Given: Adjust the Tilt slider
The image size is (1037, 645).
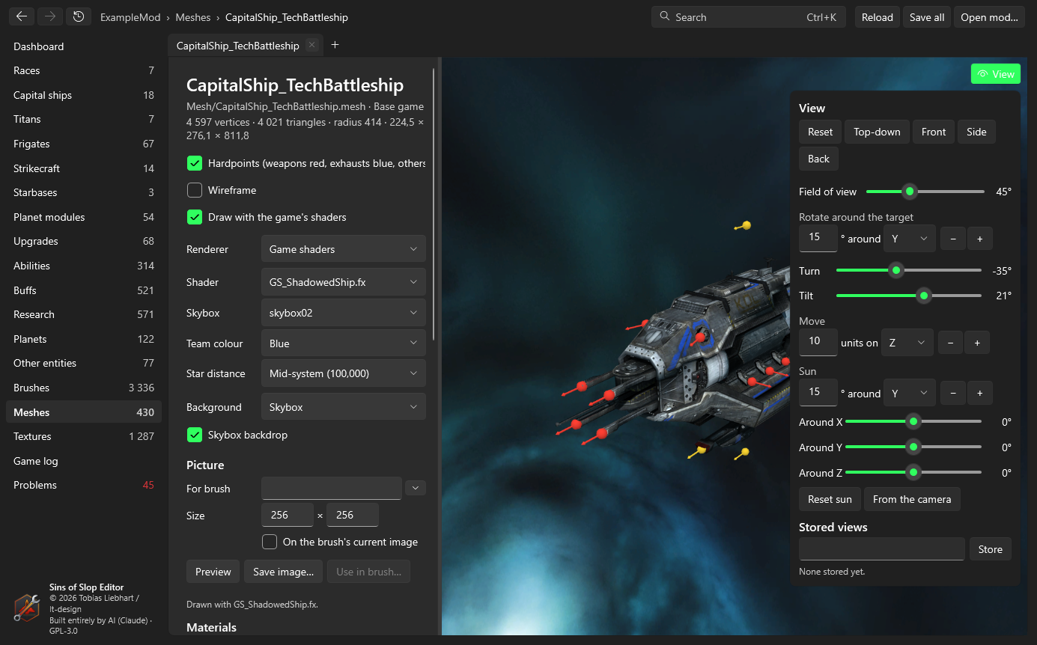Looking at the screenshot, I should 908,296.
